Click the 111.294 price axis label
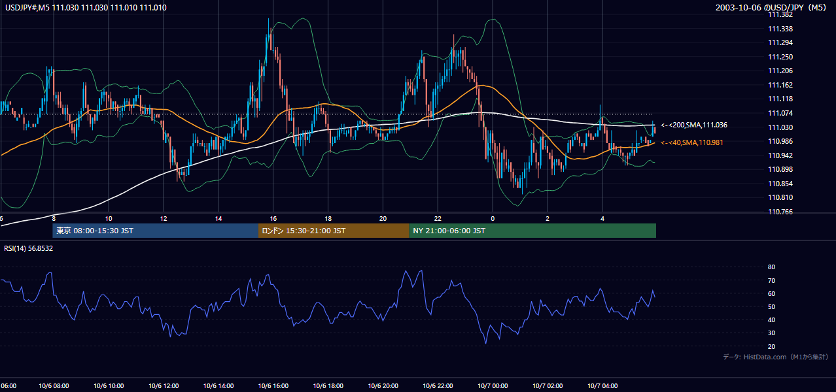The width and height of the screenshot is (836, 392). pyautogui.click(x=780, y=42)
